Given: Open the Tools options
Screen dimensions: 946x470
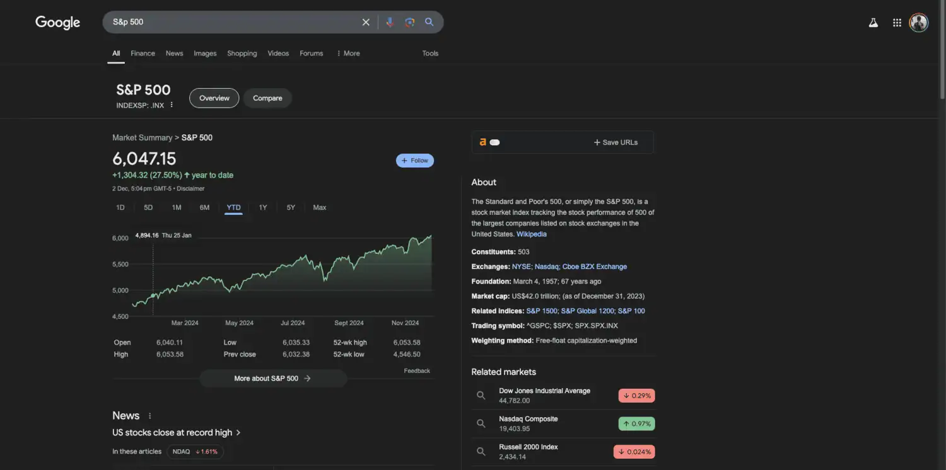Looking at the screenshot, I should (430, 54).
